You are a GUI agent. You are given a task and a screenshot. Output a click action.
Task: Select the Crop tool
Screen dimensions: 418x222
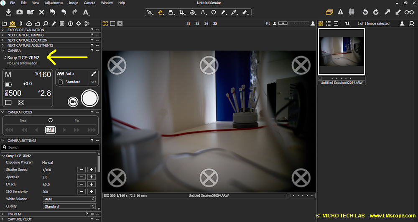click(181, 12)
